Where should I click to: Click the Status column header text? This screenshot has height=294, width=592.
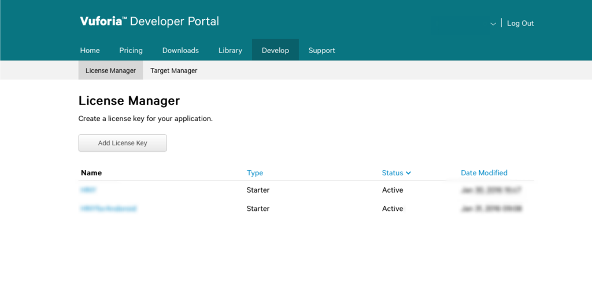pyautogui.click(x=393, y=173)
